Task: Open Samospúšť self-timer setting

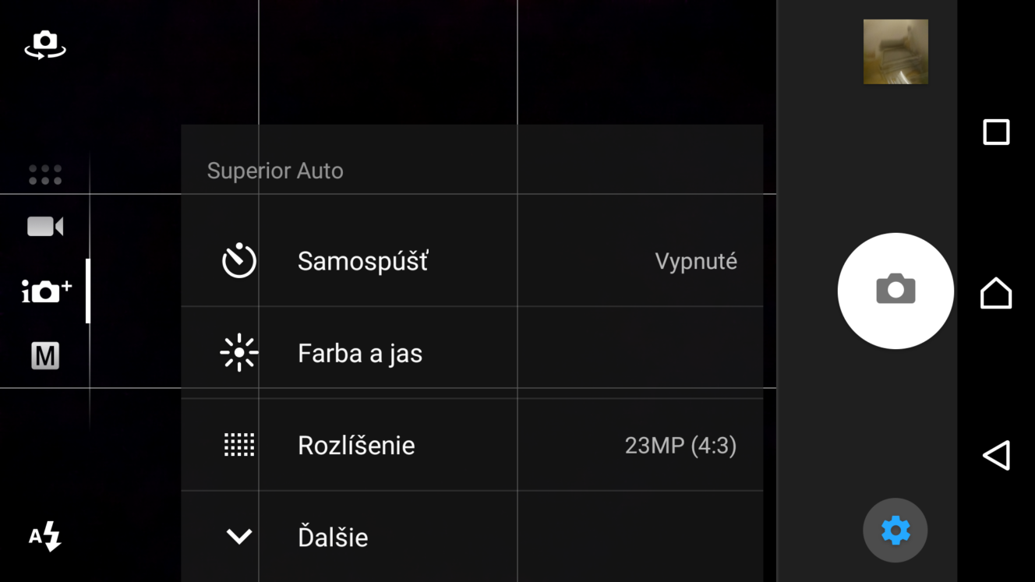Action: (x=472, y=261)
